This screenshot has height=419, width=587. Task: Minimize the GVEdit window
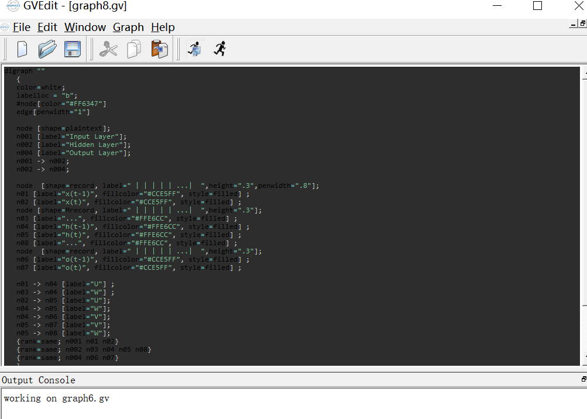pyautogui.click(x=497, y=6)
